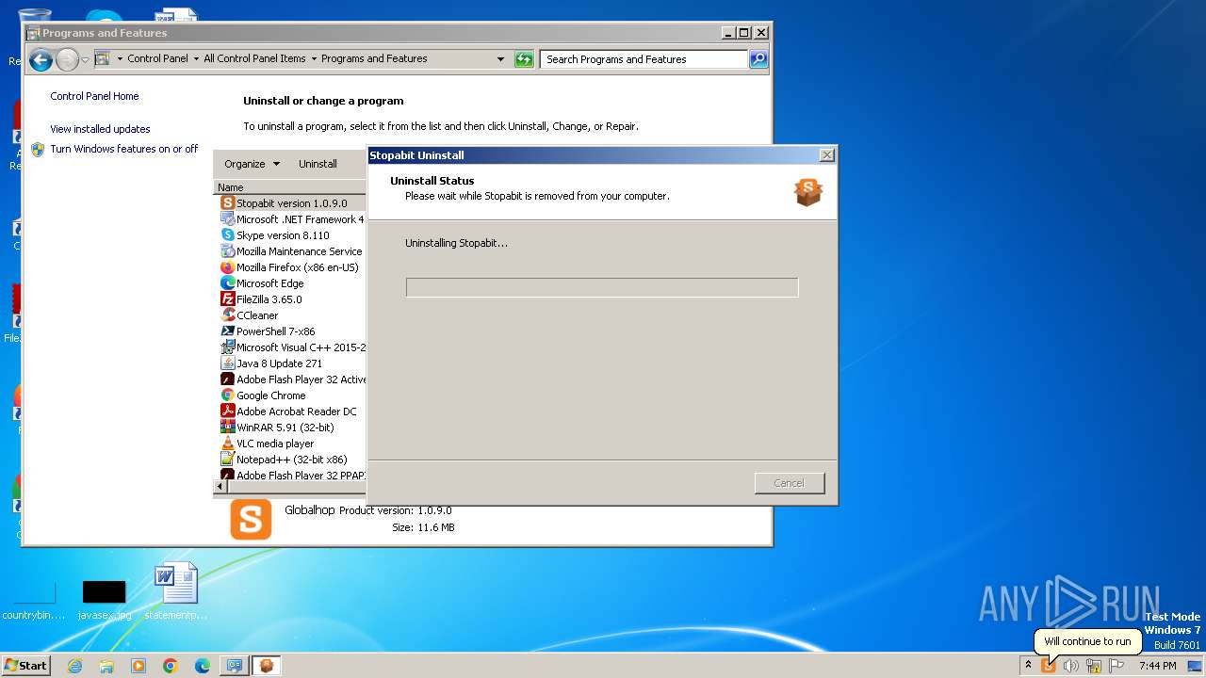1206x678 pixels.
Task: Select VLC media player icon
Action: pyautogui.click(x=227, y=444)
